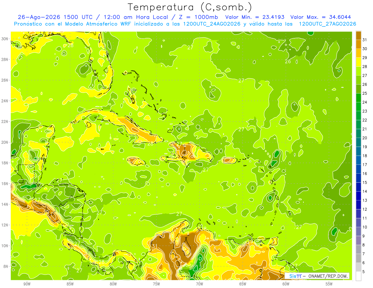Click the color scale value 31
Viewport: 373px width, 288px height.
pos(365,39)
